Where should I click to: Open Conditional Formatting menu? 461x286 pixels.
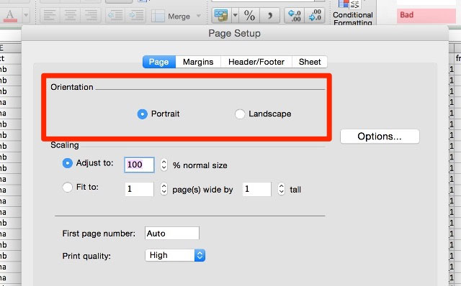tap(352, 13)
